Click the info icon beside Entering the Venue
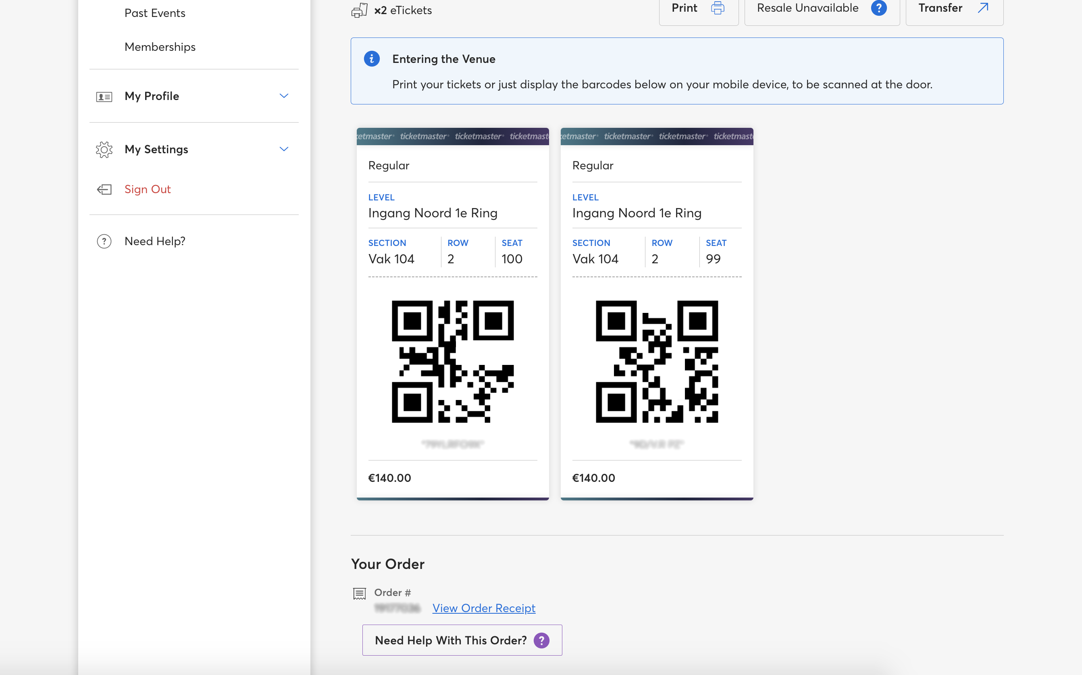The image size is (1082, 675). click(372, 59)
